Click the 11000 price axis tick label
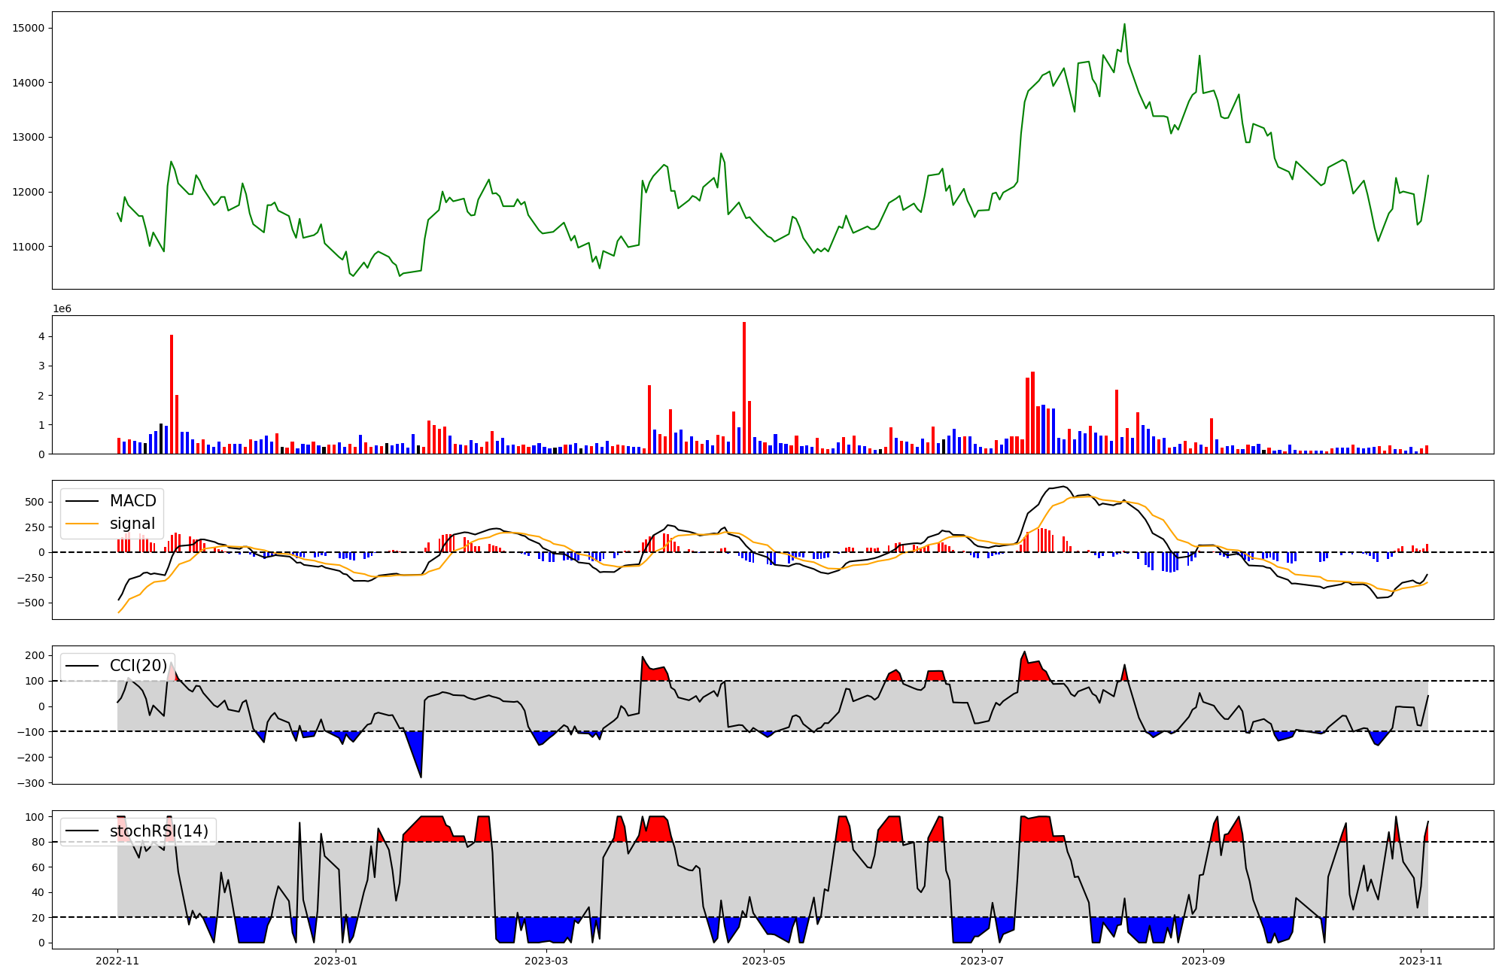Viewport: 1505px width, 978px height. [x=29, y=247]
